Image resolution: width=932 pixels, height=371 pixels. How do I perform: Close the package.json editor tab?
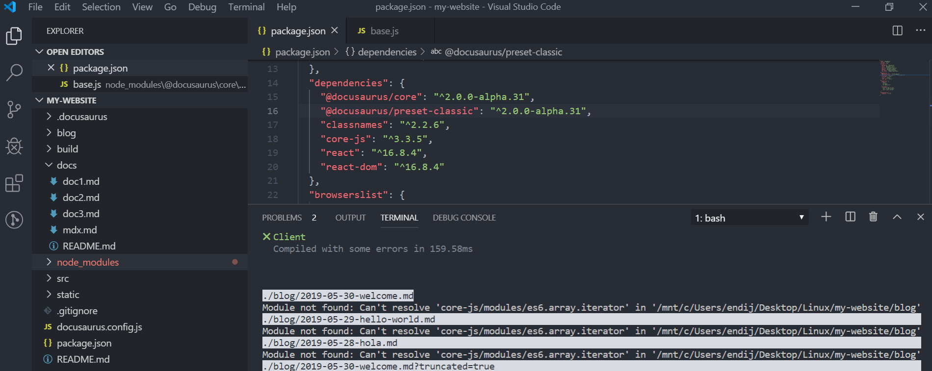[x=335, y=30]
